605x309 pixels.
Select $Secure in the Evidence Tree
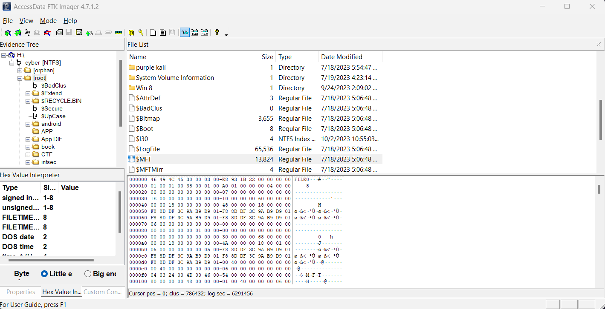tap(52, 109)
